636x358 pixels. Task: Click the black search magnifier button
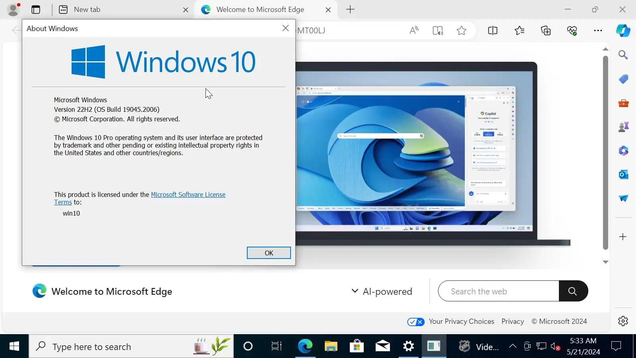click(x=573, y=291)
